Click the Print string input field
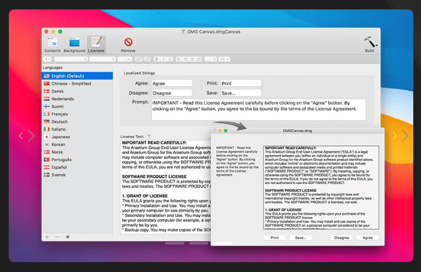Image resolution: width=421 pixels, height=272 pixels. click(241, 83)
